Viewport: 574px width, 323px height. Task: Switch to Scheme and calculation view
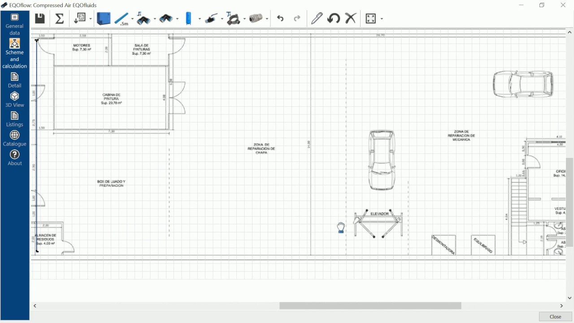(x=15, y=54)
